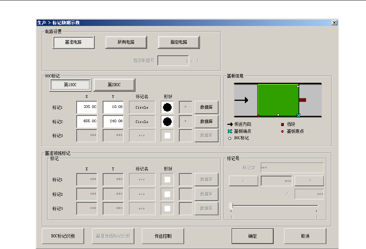Click the cyan X board endpoint marker
The width and height of the screenshot is (366, 249).
(x=298, y=115)
